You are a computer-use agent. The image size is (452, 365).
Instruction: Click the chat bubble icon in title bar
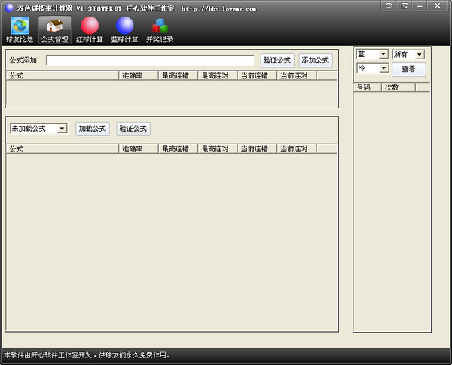pyautogui.click(x=389, y=5)
